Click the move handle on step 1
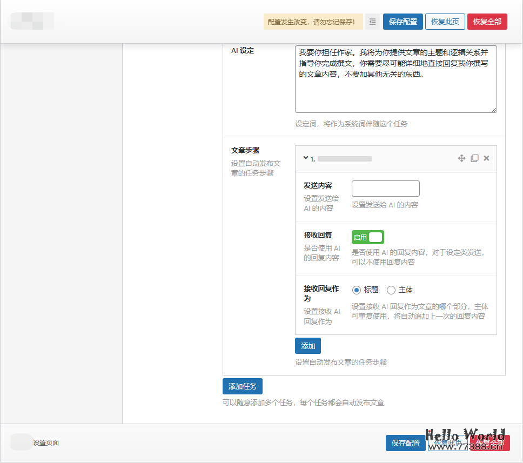The height and width of the screenshot is (463, 523). [x=462, y=158]
